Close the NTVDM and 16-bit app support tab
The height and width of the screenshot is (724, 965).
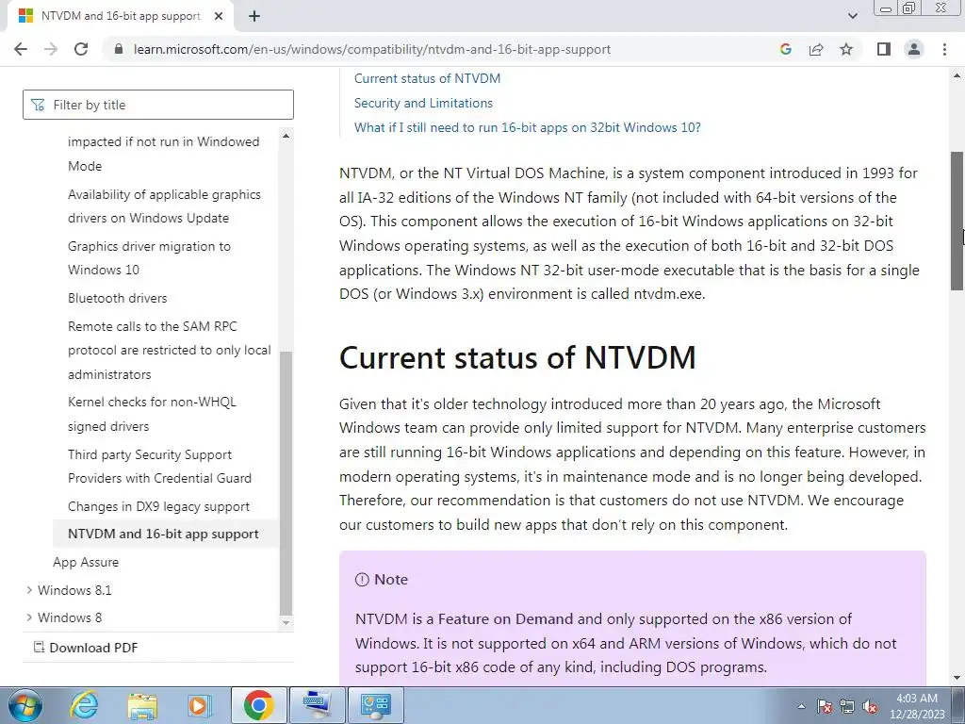219,17
